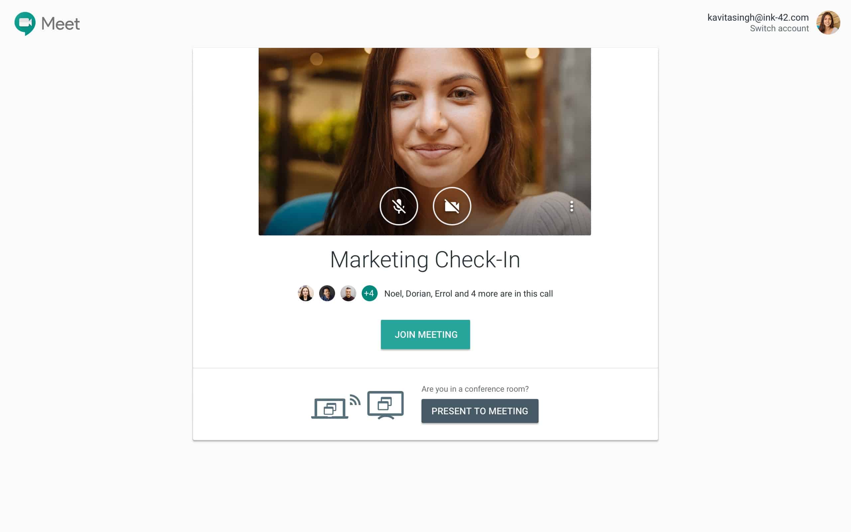Screen dimensions: 851x532
Task: Click the conference room monitor icon
Action: coord(385,405)
